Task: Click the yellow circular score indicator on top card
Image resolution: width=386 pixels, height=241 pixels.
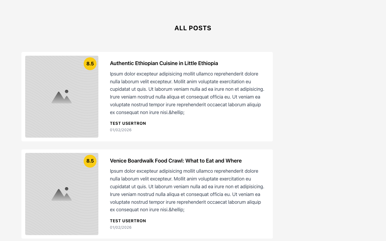Action: [90, 64]
